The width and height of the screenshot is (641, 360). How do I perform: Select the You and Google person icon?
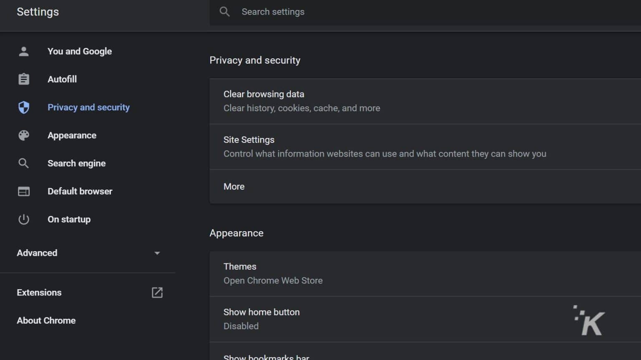coord(23,51)
